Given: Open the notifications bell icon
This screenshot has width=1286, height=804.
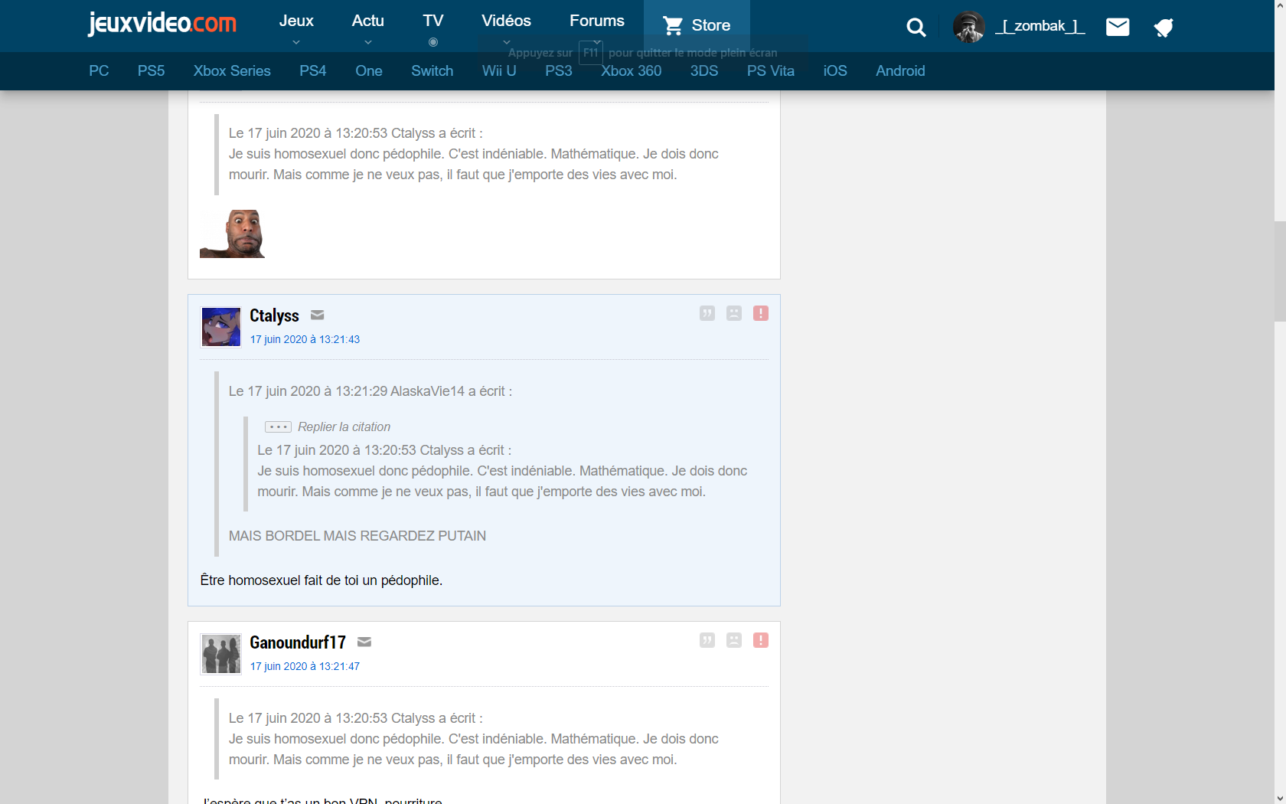Looking at the screenshot, I should pos(1164,28).
